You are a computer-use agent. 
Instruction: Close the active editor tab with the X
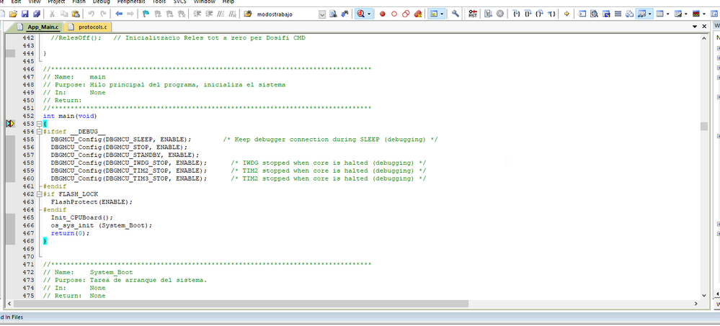(x=705, y=27)
